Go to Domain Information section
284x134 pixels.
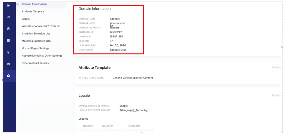click(x=34, y=4)
